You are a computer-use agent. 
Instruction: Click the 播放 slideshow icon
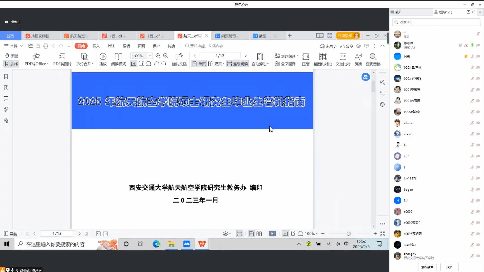coord(103,57)
